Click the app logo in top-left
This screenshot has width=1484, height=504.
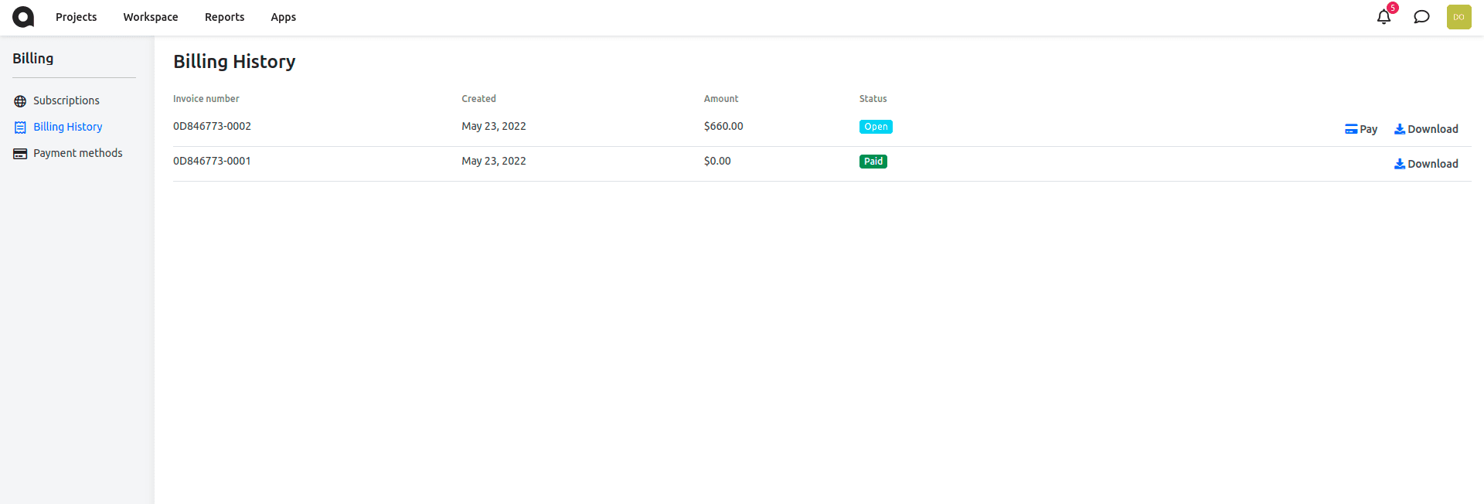pos(23,17)
